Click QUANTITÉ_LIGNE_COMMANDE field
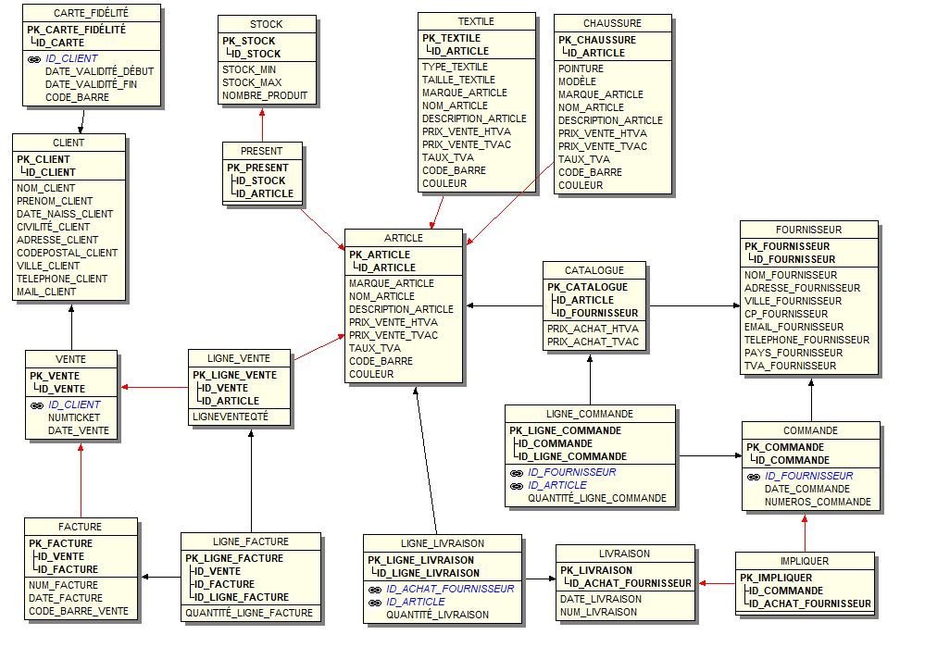Screen dimensions: 925x672 (597, 499)
